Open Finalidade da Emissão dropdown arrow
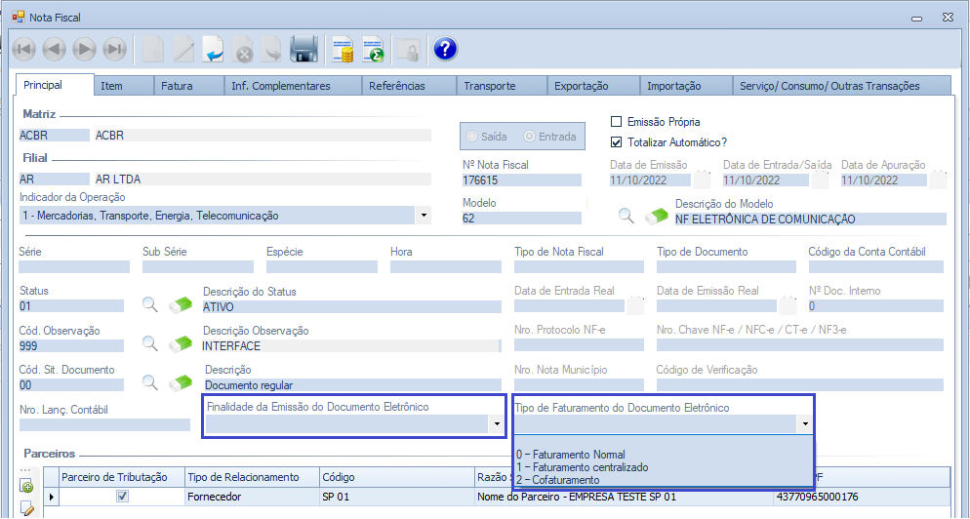The height and width of the screenshot is (519, 970). tap(497, 424)
